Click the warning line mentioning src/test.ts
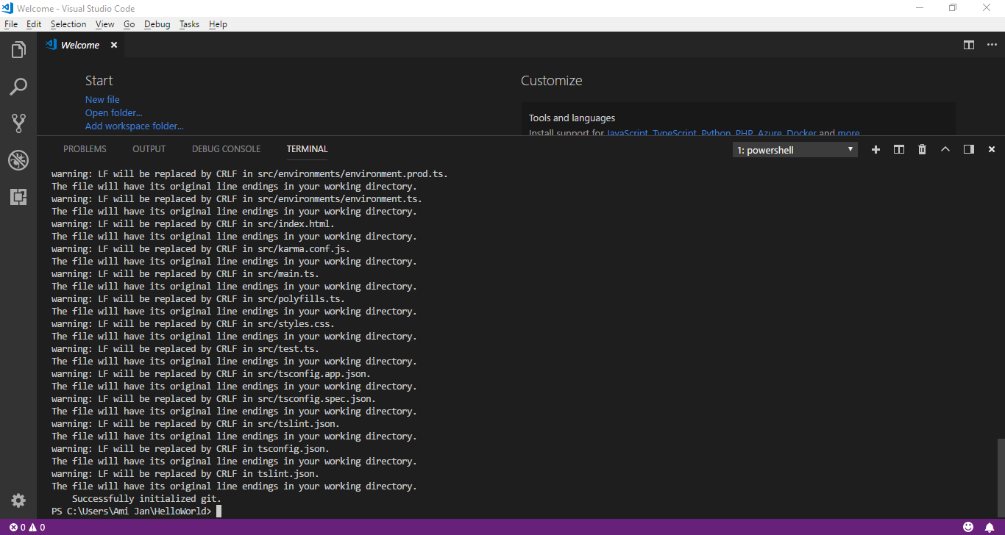The width and height of the screenshot is (1005, 535). tap(185, 348)
